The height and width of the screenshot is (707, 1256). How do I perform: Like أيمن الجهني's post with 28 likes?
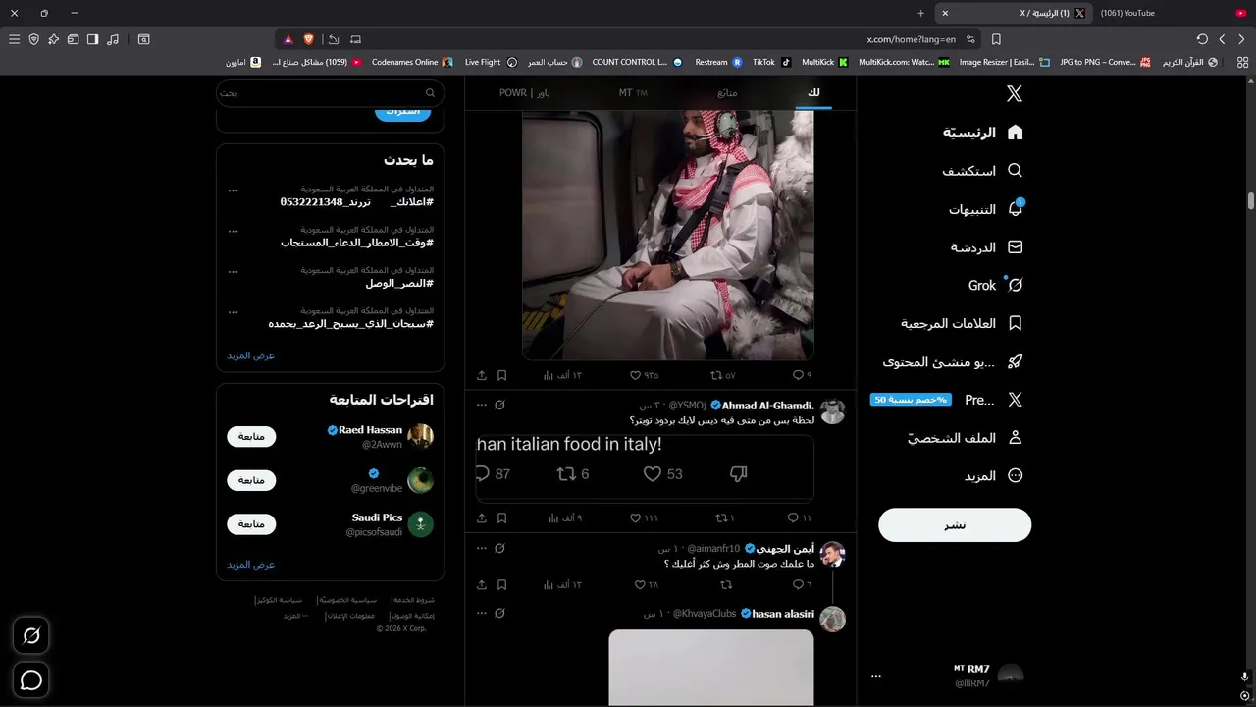(x=645, y=584)
